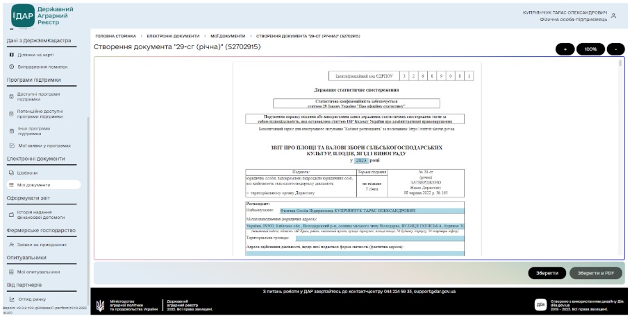The height and width of the screenshot is (316, 632).
Task: Click icon beside Історія надання фінансової допомоги
Action: click(11, 215)
